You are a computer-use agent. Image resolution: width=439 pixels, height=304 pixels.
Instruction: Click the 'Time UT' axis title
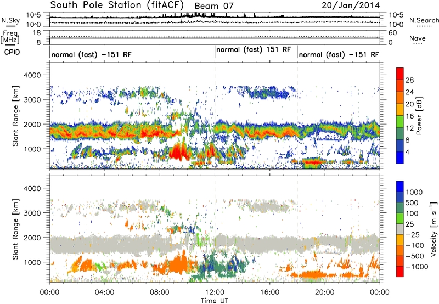[215, 300]
